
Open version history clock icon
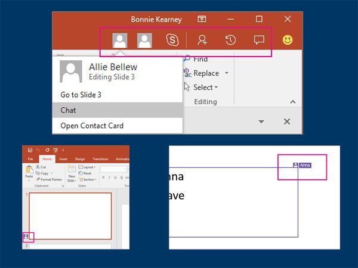tap(230, 40)
